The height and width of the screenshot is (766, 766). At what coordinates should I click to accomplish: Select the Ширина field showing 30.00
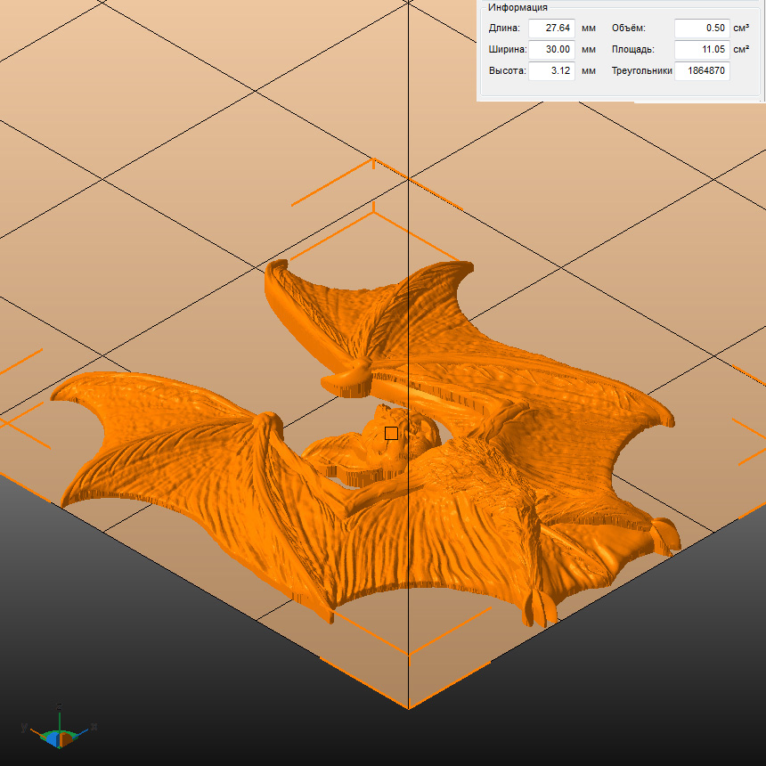coord(551,50)
